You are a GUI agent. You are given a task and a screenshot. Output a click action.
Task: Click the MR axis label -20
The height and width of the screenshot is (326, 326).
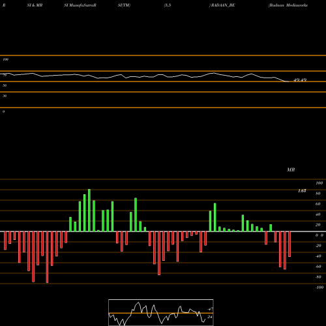coord(318,246)
